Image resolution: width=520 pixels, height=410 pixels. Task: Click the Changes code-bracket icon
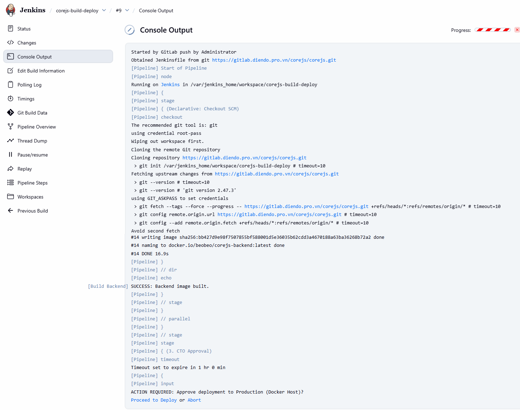coord(11,43)
